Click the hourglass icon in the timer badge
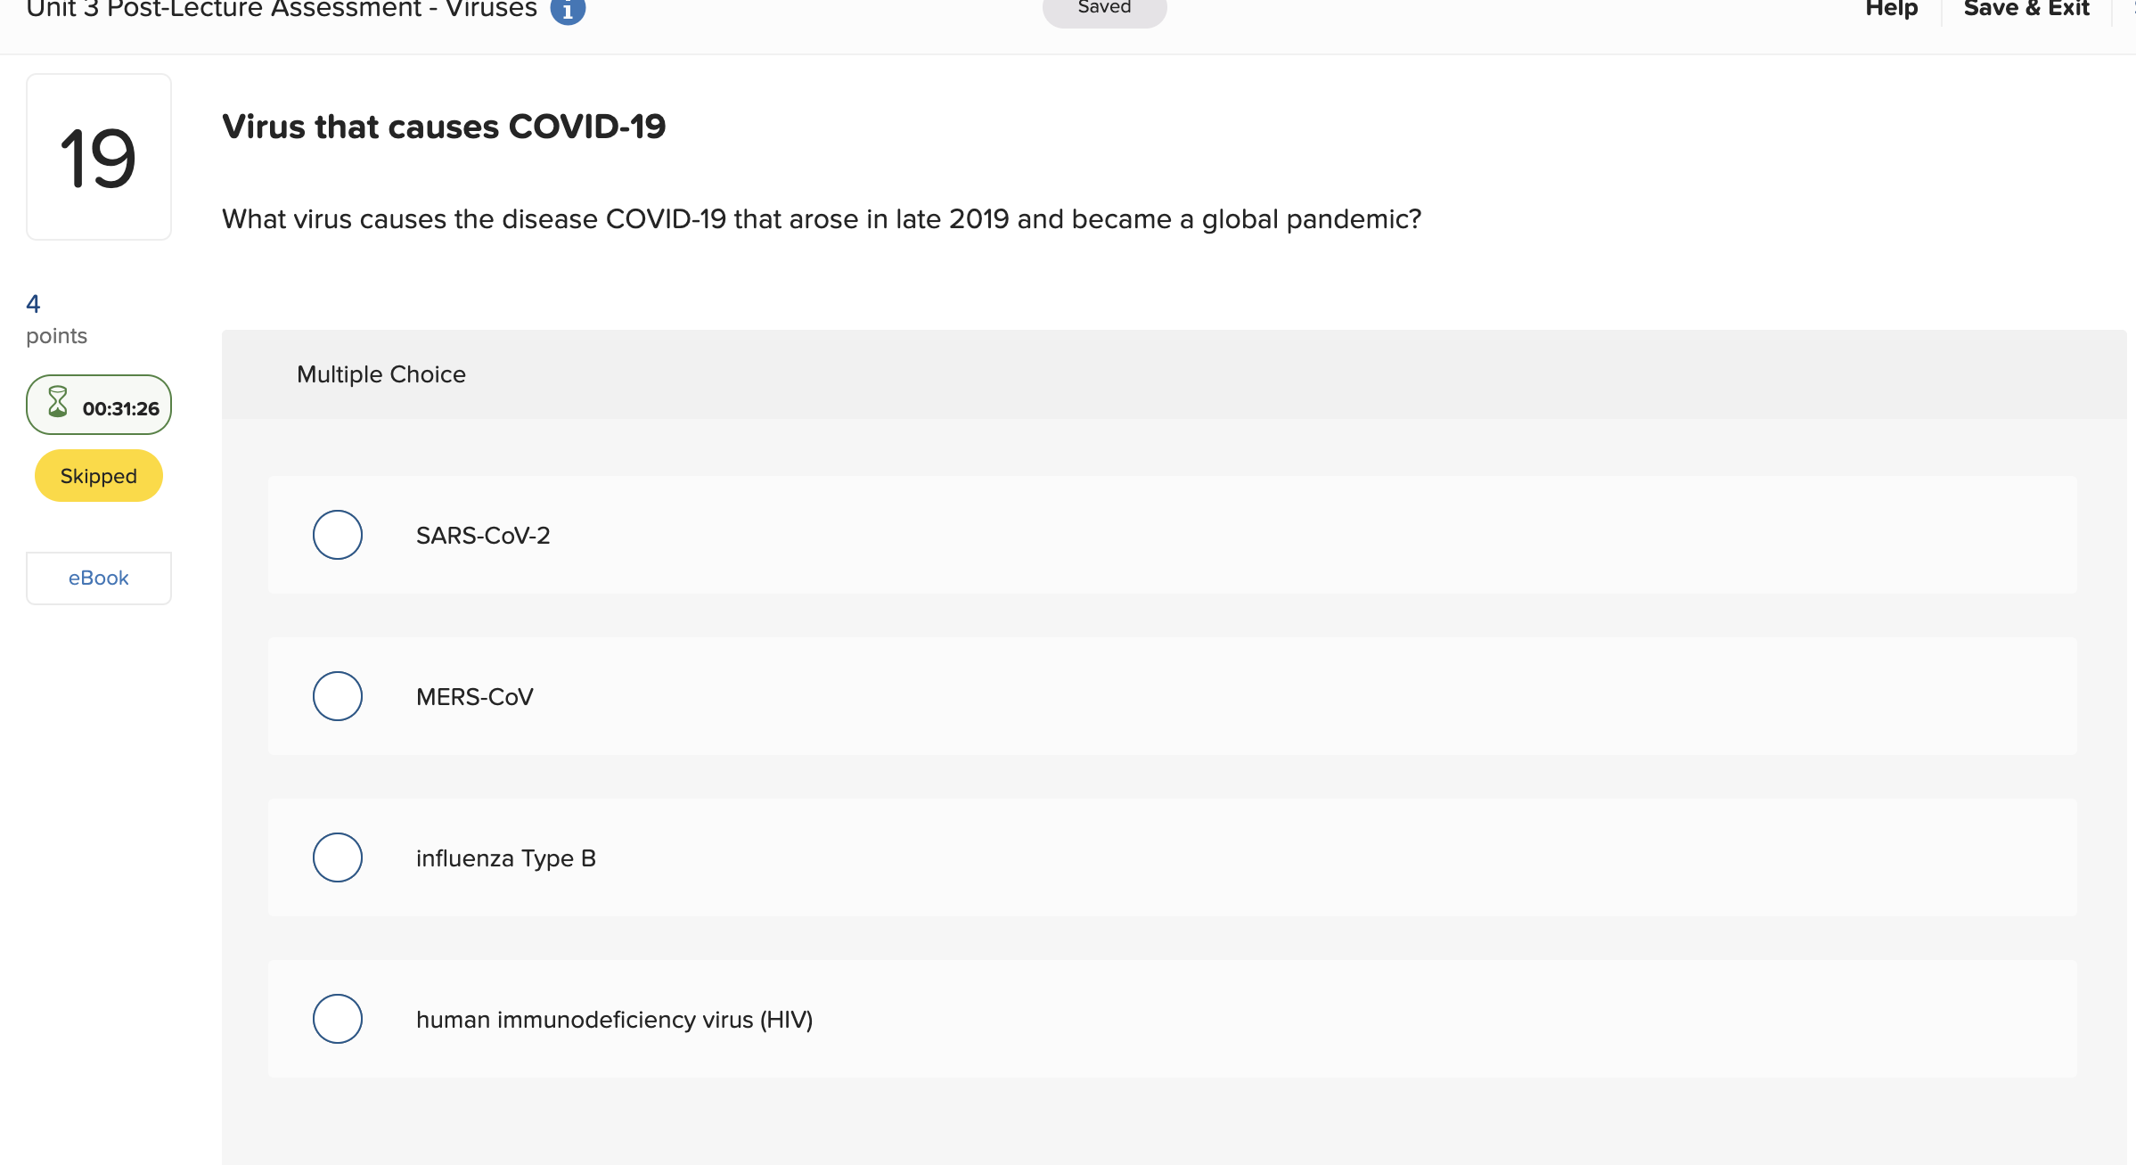This screenshot has width=2136, height=1165. pyautogui.click(x=57, y=404)
